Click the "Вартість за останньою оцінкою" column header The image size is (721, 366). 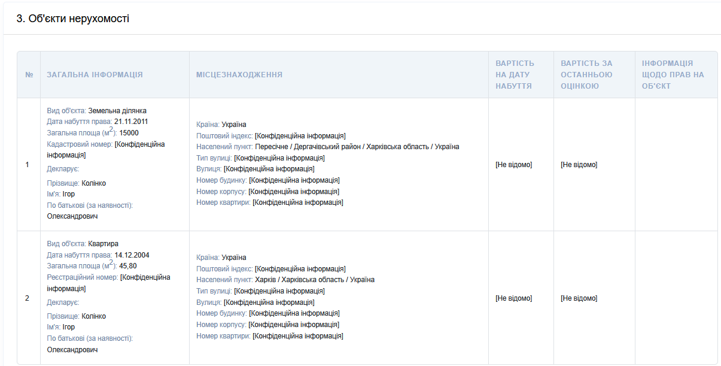click(x=586, y=75)
